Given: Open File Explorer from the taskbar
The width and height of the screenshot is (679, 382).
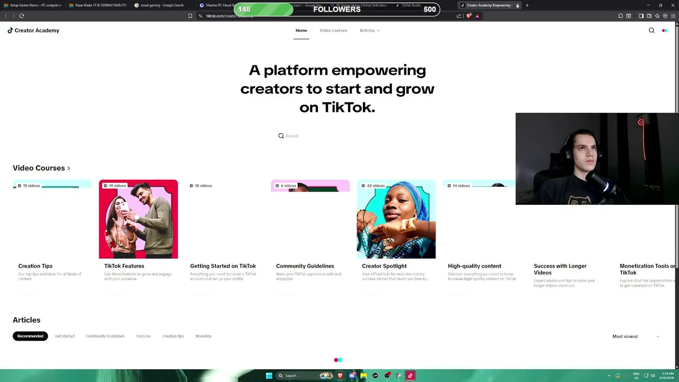Looking at the screenshot, I should (x=363, y=376).
